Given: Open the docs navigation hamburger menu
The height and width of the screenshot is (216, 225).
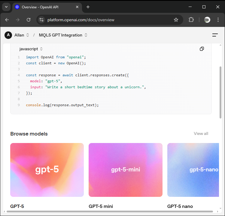Looking at the screenshot, I should [x=215, y=35].
